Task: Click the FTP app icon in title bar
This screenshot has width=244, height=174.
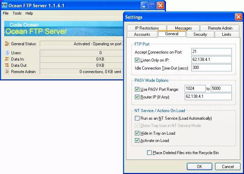Action: (4, 6)
